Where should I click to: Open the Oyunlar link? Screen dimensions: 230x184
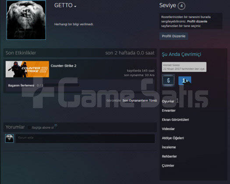(x=168, y=101)
